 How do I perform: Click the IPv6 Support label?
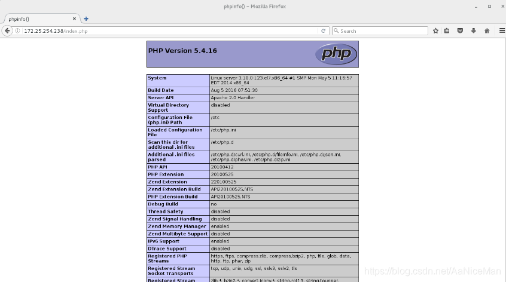pyautogui.click(x=163, y=241)
